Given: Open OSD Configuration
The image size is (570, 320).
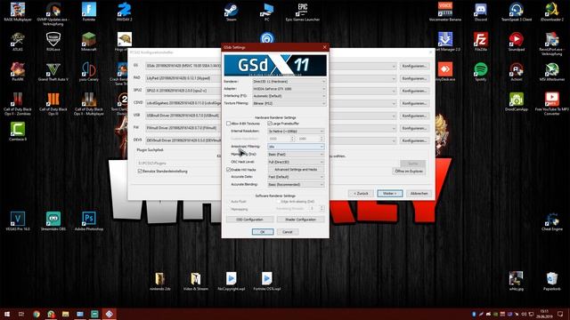Looking at the screenshot, I should (249, 220).
